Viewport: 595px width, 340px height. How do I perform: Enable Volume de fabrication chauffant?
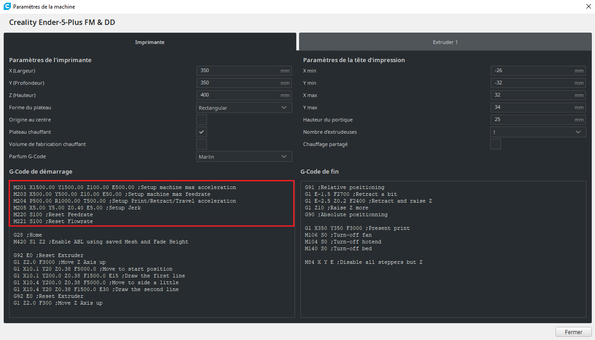[202, 144]
